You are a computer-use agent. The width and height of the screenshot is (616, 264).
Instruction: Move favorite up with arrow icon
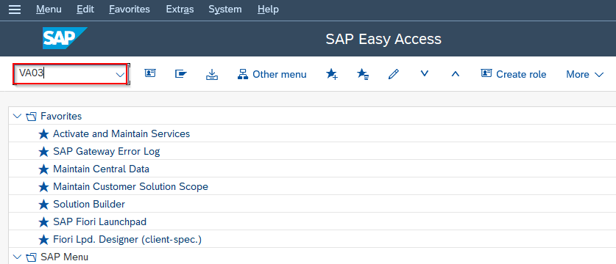pyautogui.click(x=455, y=73)
